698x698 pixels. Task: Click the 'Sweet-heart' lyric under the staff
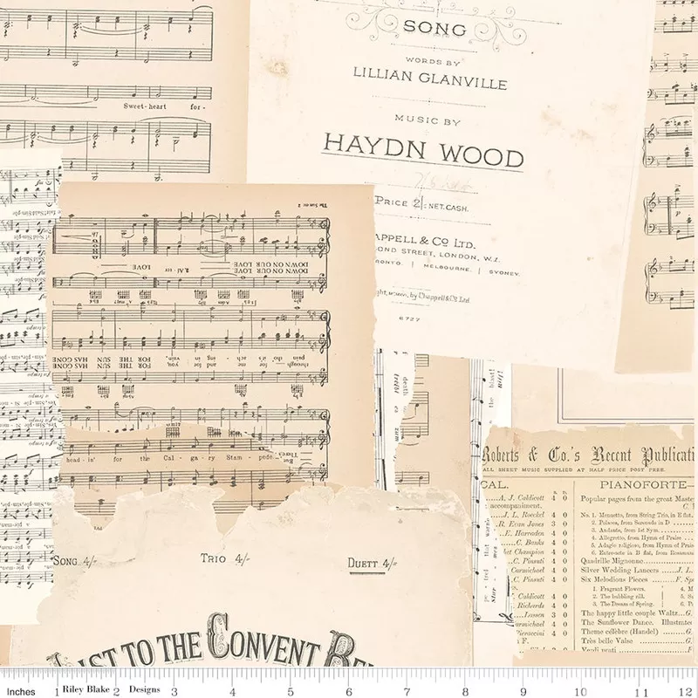145,106
